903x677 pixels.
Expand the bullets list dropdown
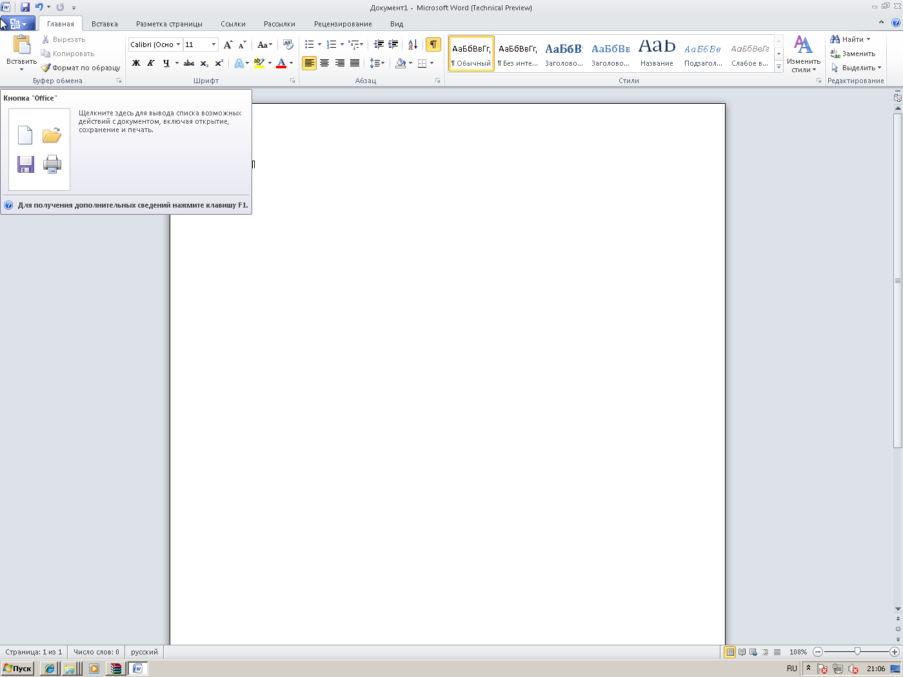coord(319,44)
